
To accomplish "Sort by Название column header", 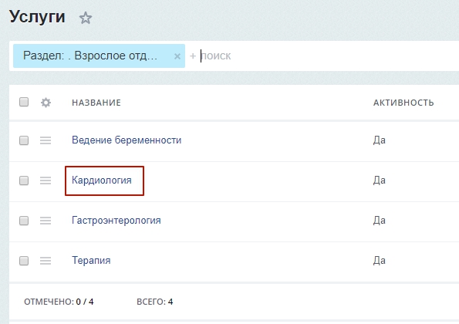I will pos(96,103).
